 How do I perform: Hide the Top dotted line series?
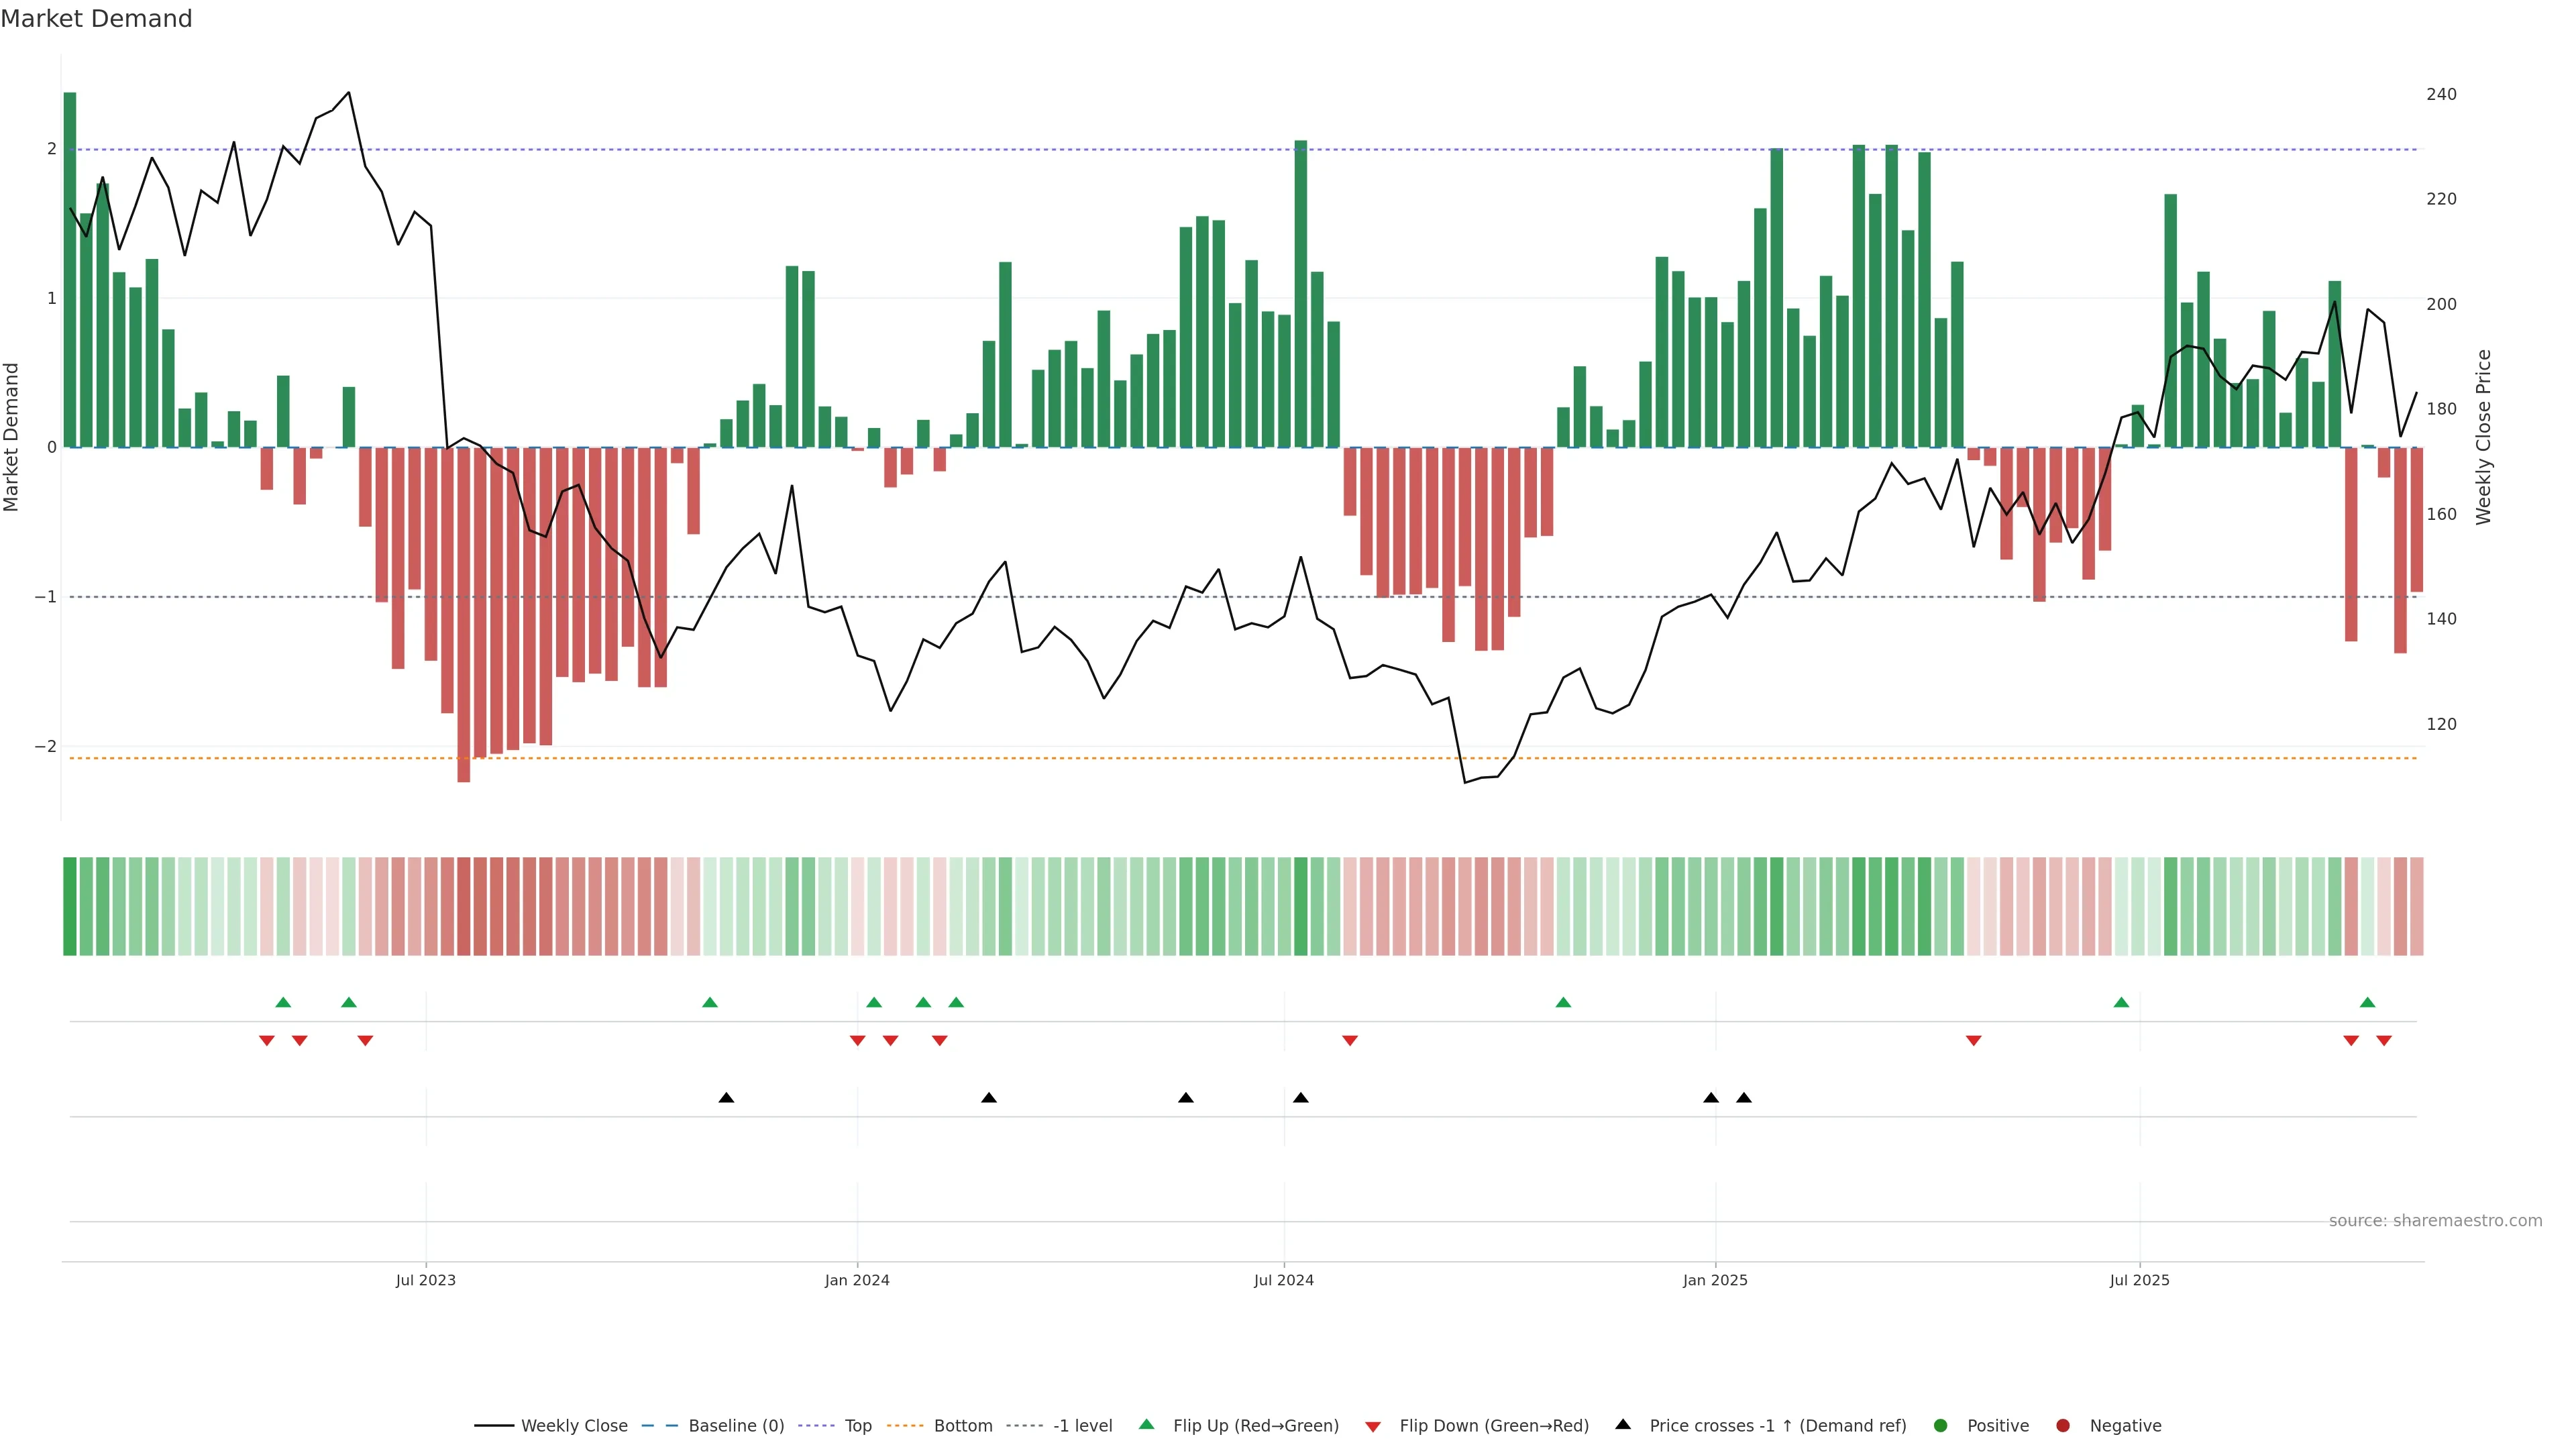pyautogui.click(x=857, y=1425)
